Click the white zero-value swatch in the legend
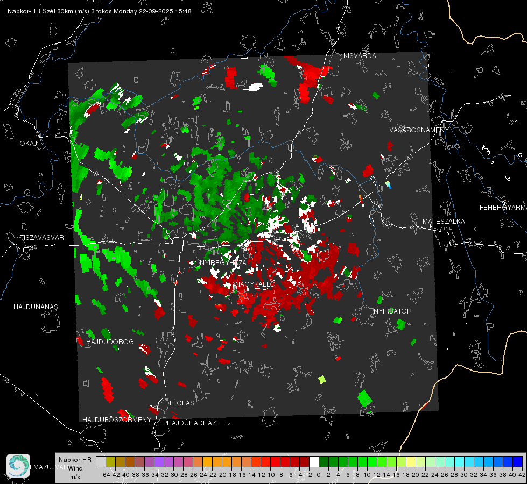Image resolution: width=527 pixels, height=484 pixels. pyautogui.click(x=314, y=462)
